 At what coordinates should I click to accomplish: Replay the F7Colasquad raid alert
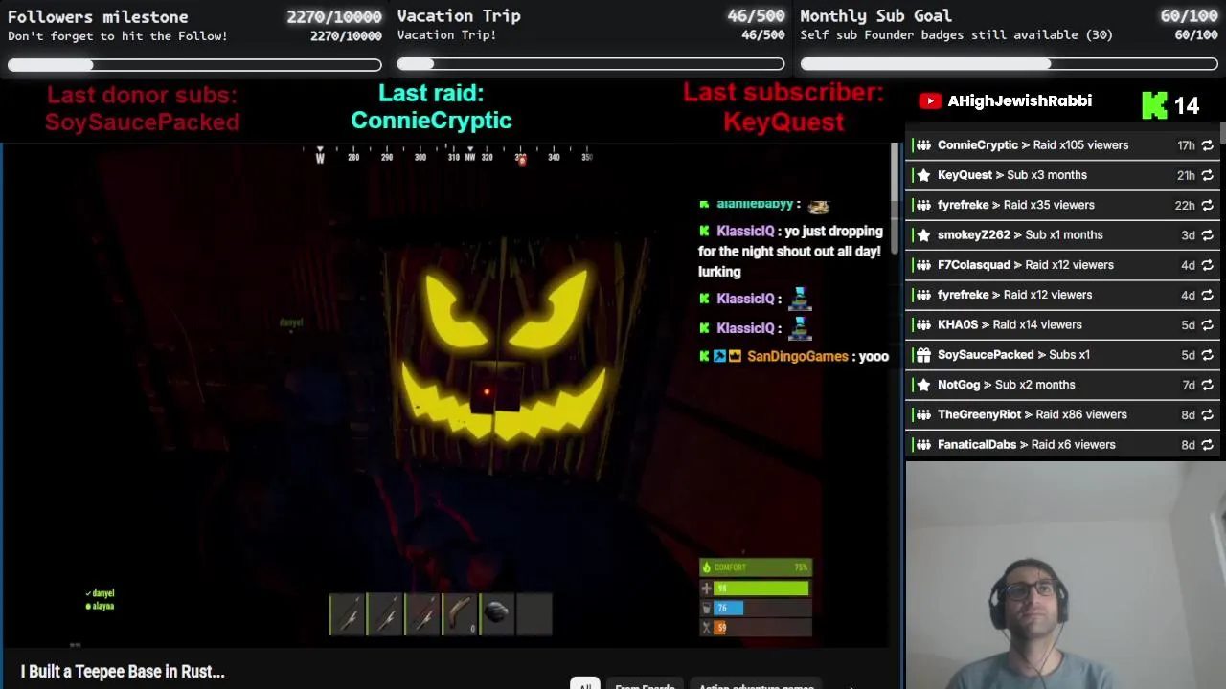tap(1207, 265)
